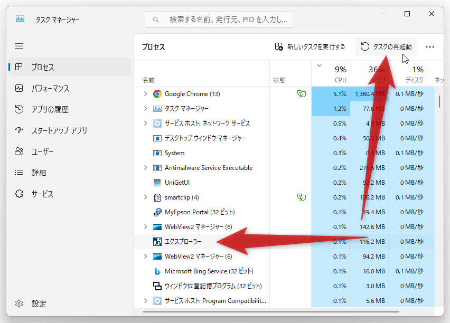Switch to the パフォーマンス tab
450x323 pixels.
tap(70, 88)
